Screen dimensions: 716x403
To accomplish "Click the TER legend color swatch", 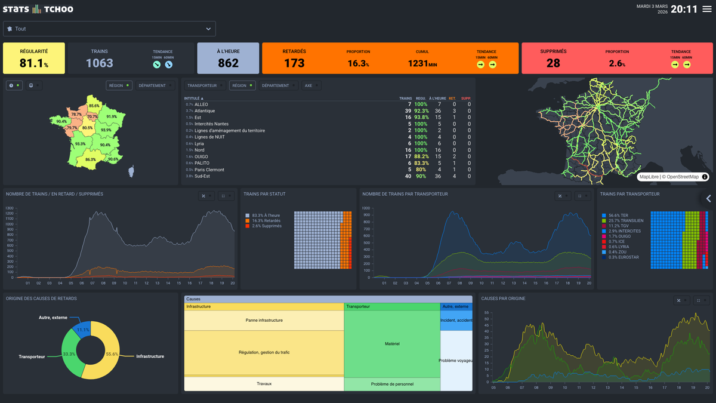I will point(603,215).
